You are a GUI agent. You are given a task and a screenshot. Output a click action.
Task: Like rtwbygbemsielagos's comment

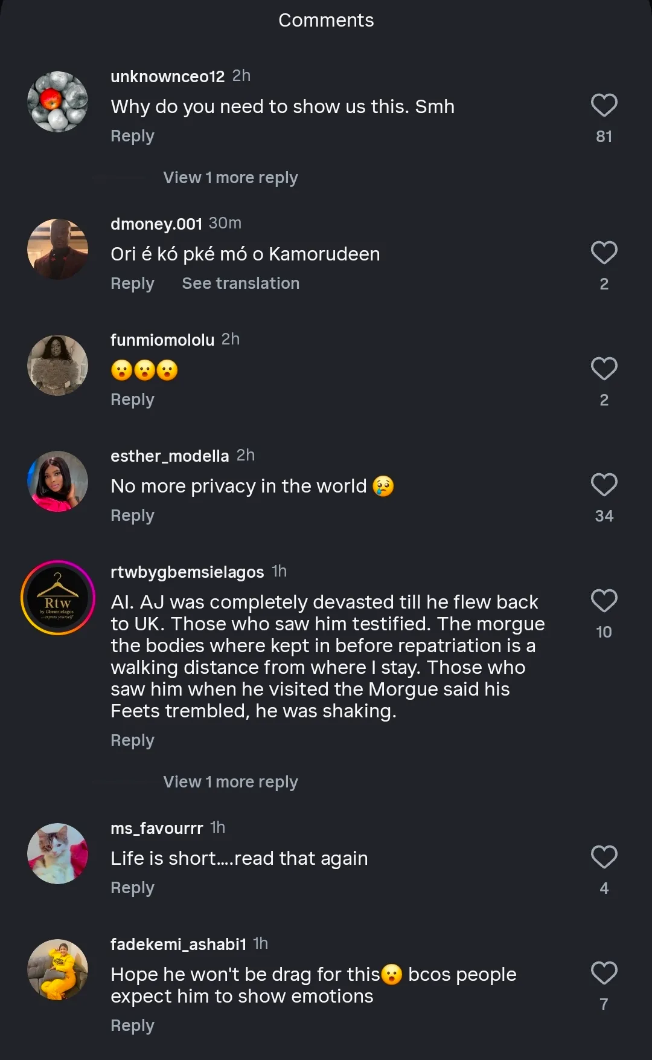point(604,601)
